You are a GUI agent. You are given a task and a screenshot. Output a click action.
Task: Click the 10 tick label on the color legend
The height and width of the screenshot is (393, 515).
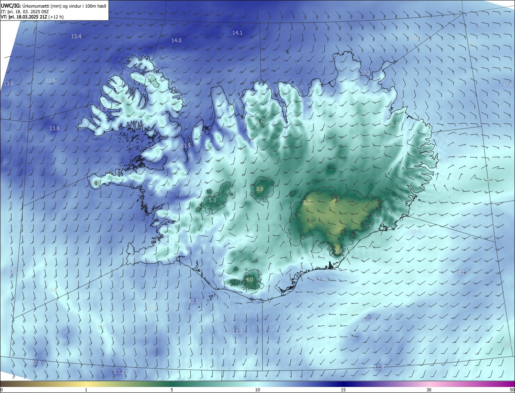(257, 390)
